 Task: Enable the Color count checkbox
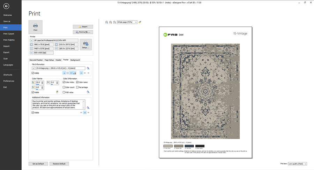click(64, 87)
